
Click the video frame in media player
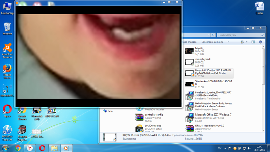[98, 56]
